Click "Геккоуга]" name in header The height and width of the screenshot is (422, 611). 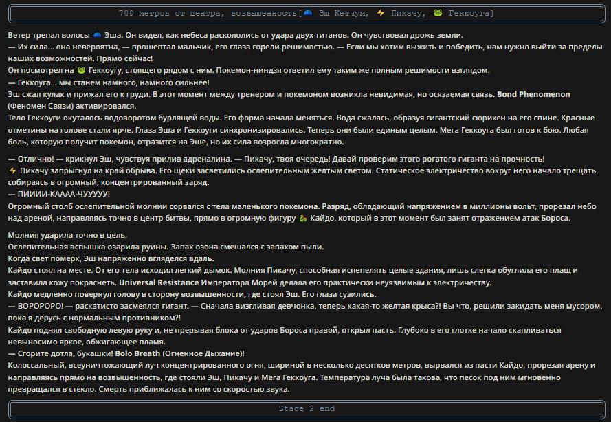click(471, 14)
